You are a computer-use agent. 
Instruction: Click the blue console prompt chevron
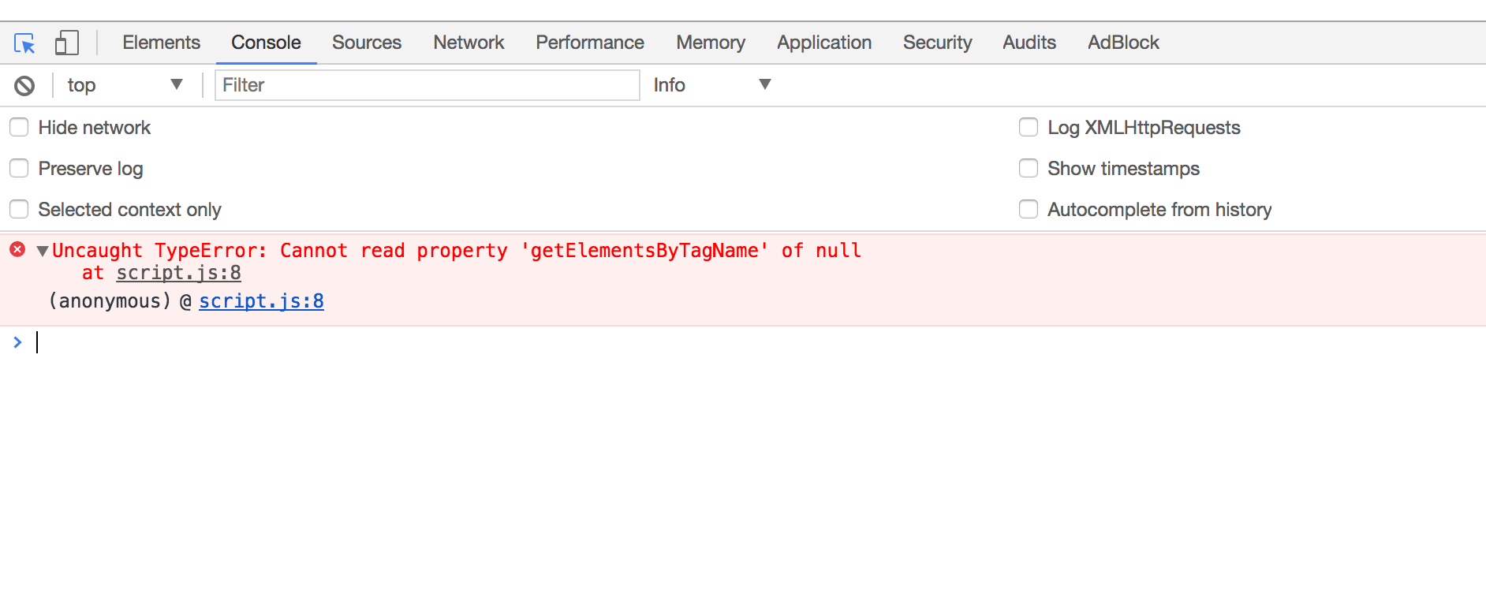[17, 342]
